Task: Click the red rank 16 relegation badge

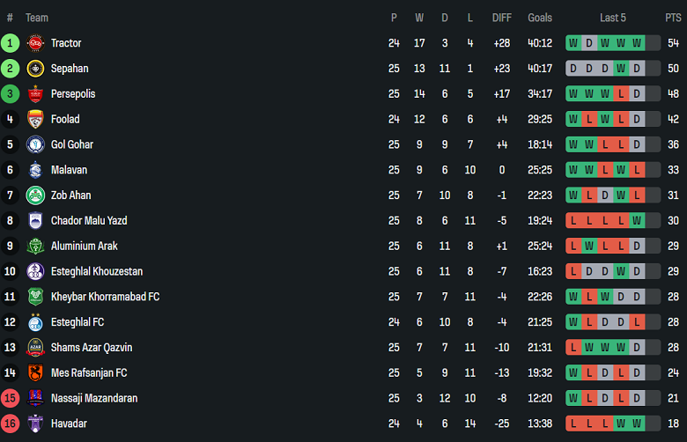Action: pos(11,424)
